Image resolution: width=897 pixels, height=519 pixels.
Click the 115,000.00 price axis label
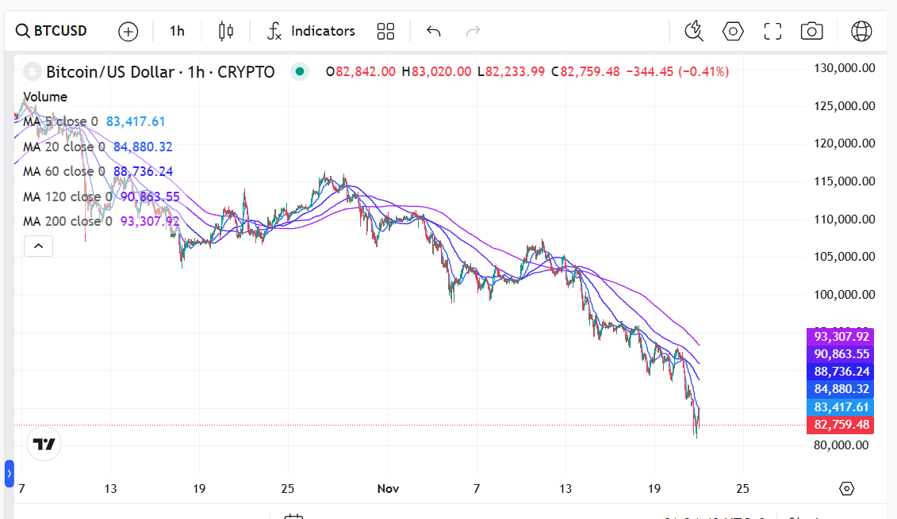[x=845, y=181]
